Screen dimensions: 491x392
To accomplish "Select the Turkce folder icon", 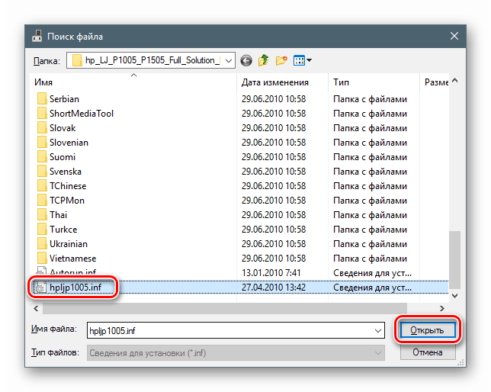I will tap(42, 229).
